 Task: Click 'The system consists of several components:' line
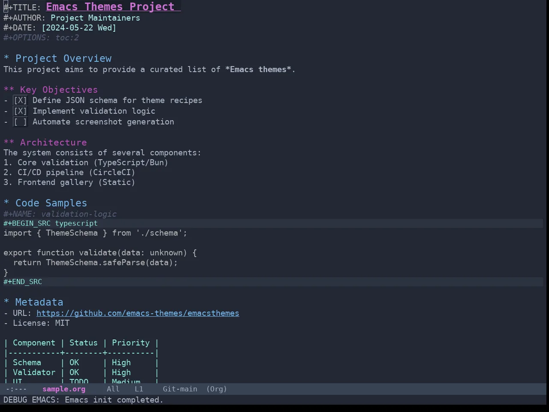102,153
